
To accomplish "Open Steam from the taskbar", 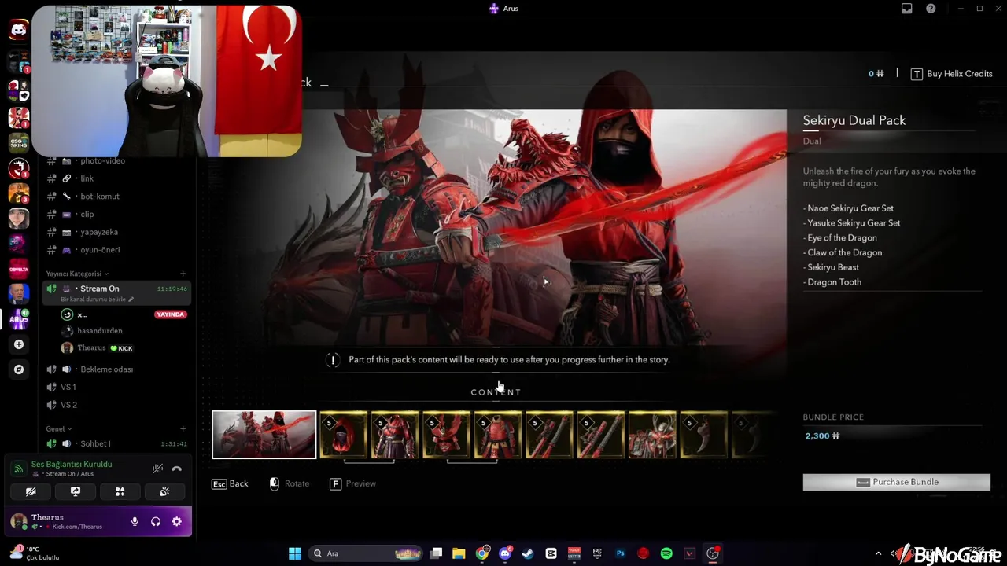I will (x=528, y=553).
